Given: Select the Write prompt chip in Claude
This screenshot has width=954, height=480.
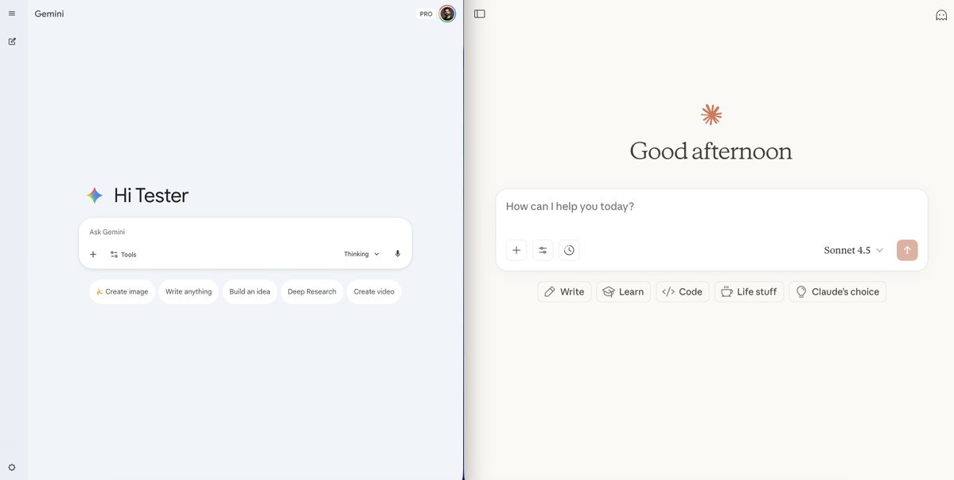Looking at the screenshot, I should (x=564, y=291).
